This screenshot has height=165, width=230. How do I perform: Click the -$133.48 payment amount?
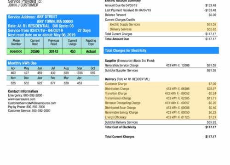tap(210, 10)
